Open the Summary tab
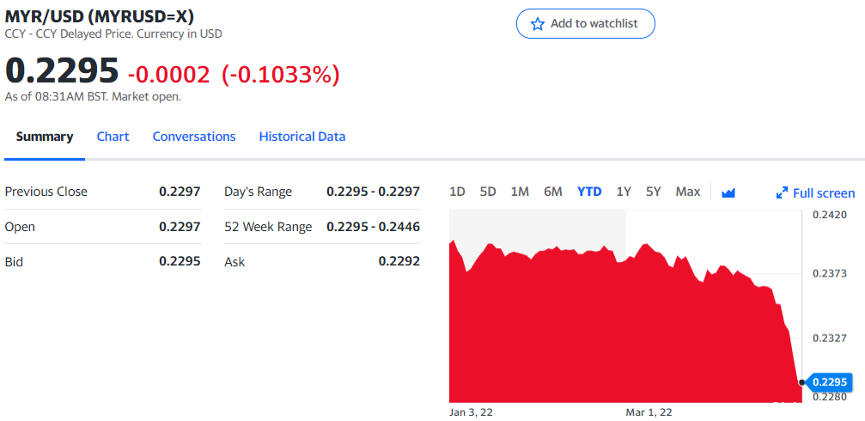 pyautogui.click(x=45, y=137)
